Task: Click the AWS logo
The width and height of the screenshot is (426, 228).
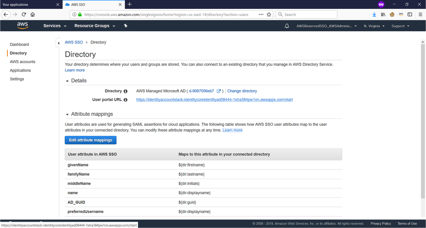Action: tap(22, 26)
